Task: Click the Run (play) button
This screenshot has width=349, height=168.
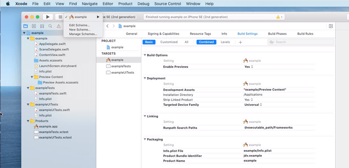Action: click(48, 17)
